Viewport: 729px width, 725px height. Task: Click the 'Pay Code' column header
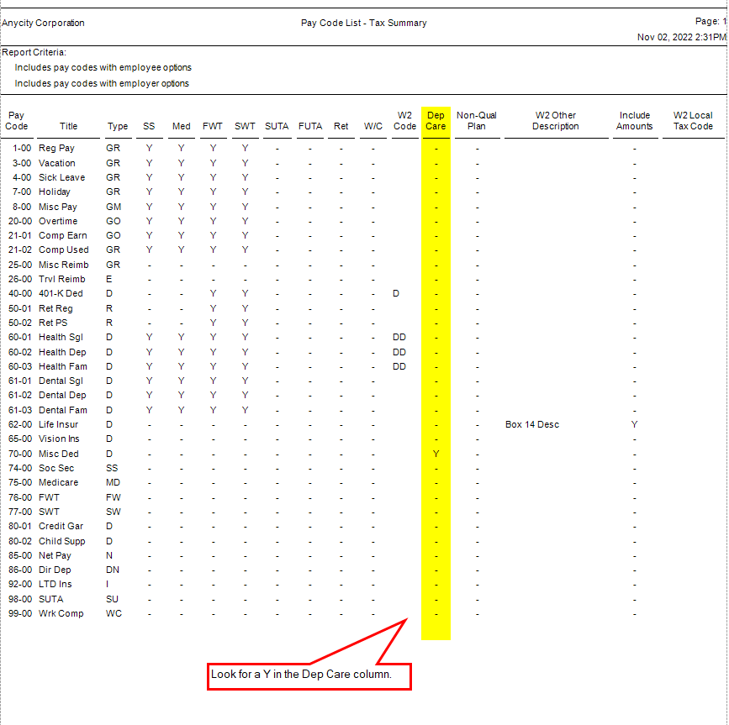16,121
